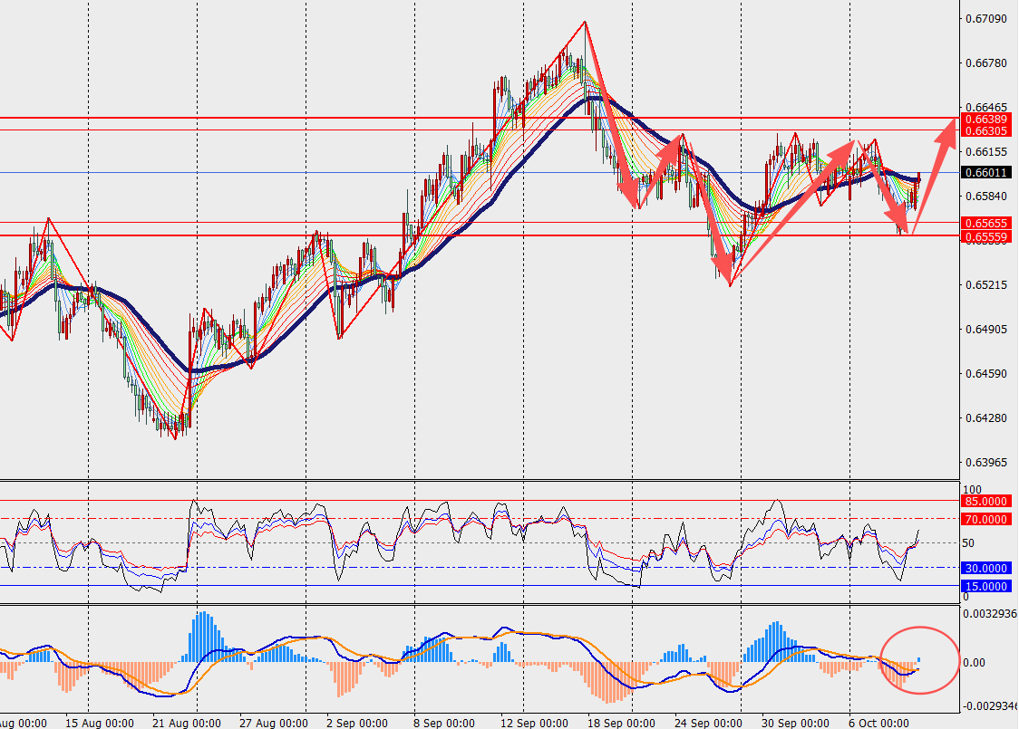Select the blue 15.0000 level label
Screen dimensions: 1019x729
pyautogui.click(x=987, y=586)
